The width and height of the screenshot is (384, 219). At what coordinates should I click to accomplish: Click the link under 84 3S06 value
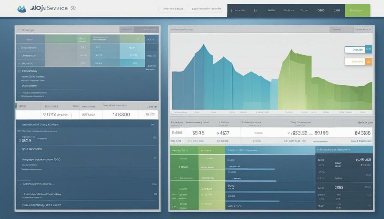[361, 141]
